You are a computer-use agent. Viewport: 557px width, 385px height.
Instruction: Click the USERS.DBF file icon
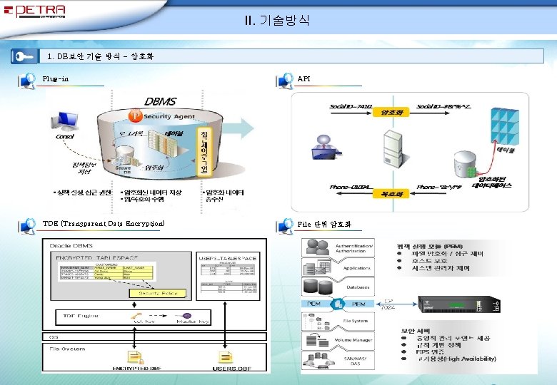pos(225,357)
